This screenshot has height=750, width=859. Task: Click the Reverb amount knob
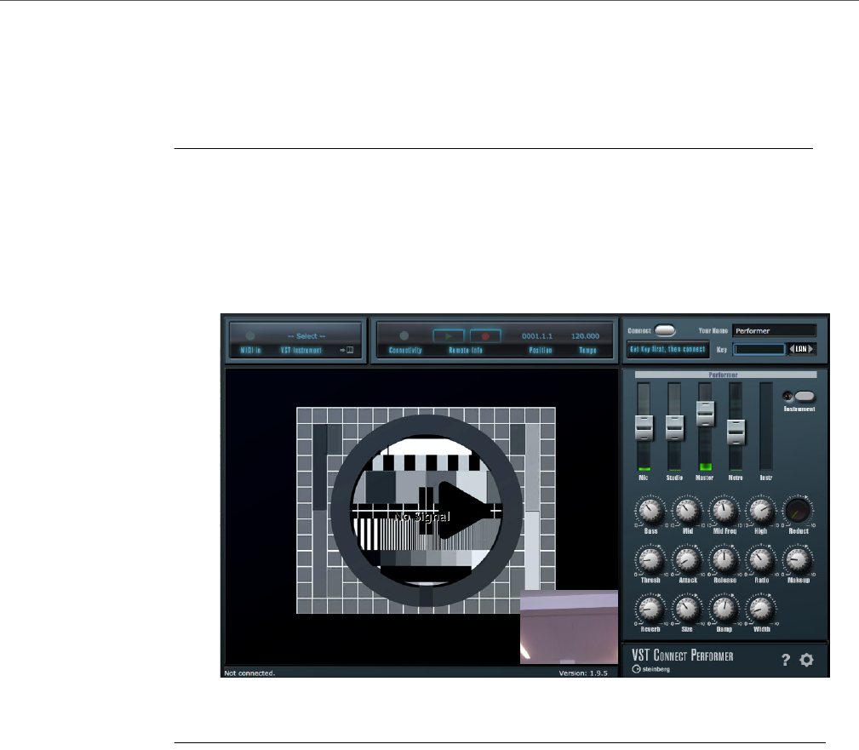pos(650,609)
